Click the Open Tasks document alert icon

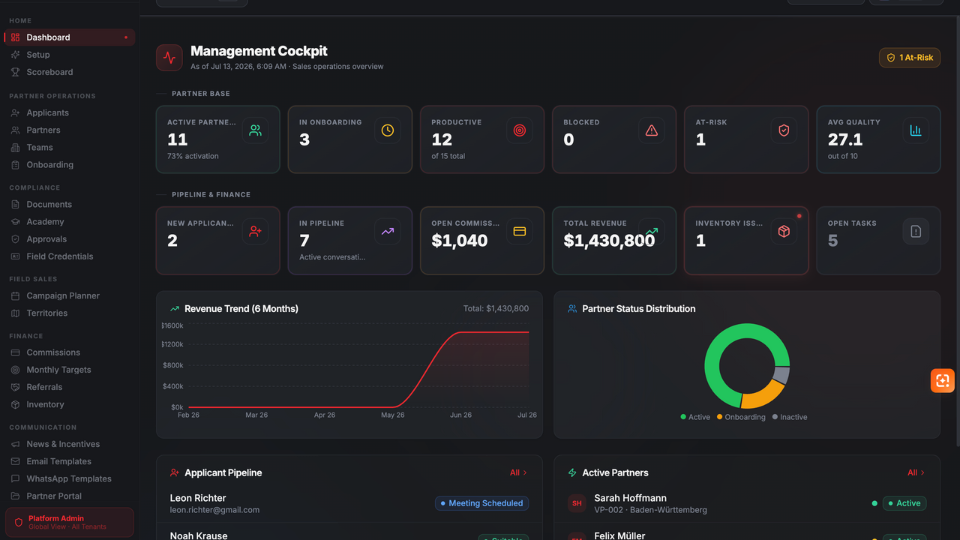916,232
